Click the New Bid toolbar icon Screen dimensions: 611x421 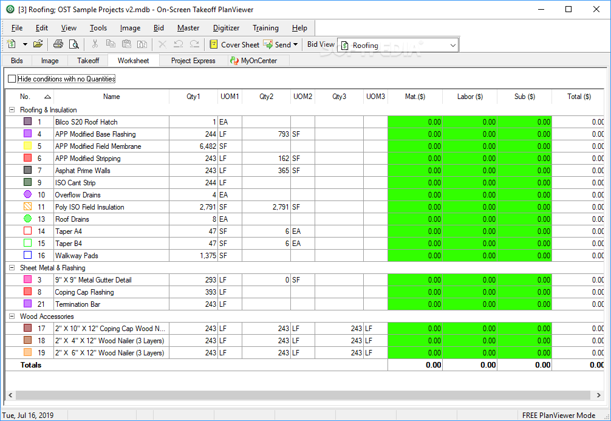click(12, 44)
